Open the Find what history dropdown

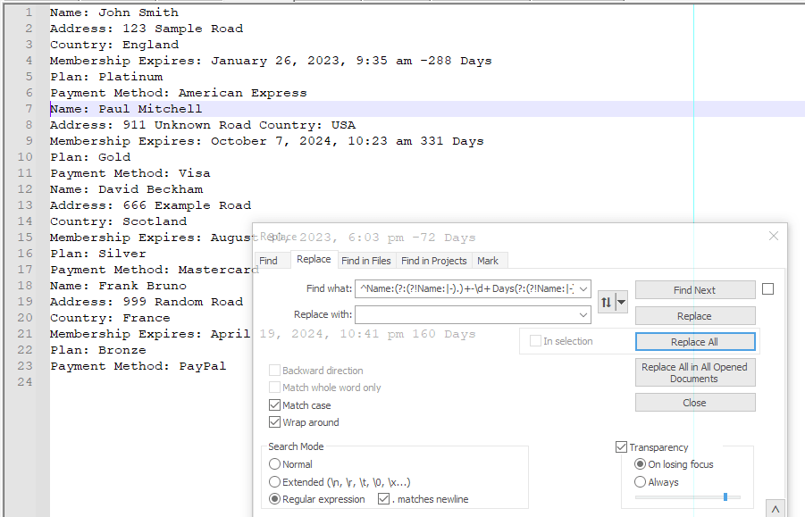click(x=583, y=289)
